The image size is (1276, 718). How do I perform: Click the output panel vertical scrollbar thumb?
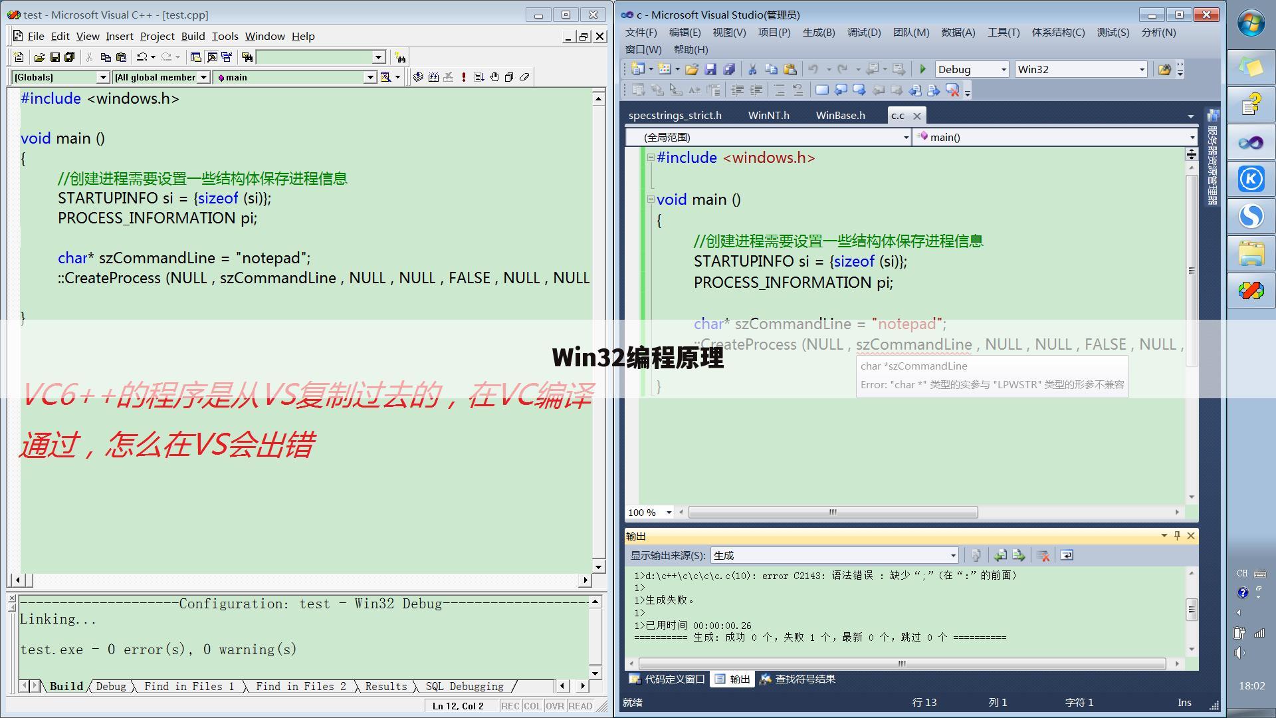click(x=1192, y=609)
